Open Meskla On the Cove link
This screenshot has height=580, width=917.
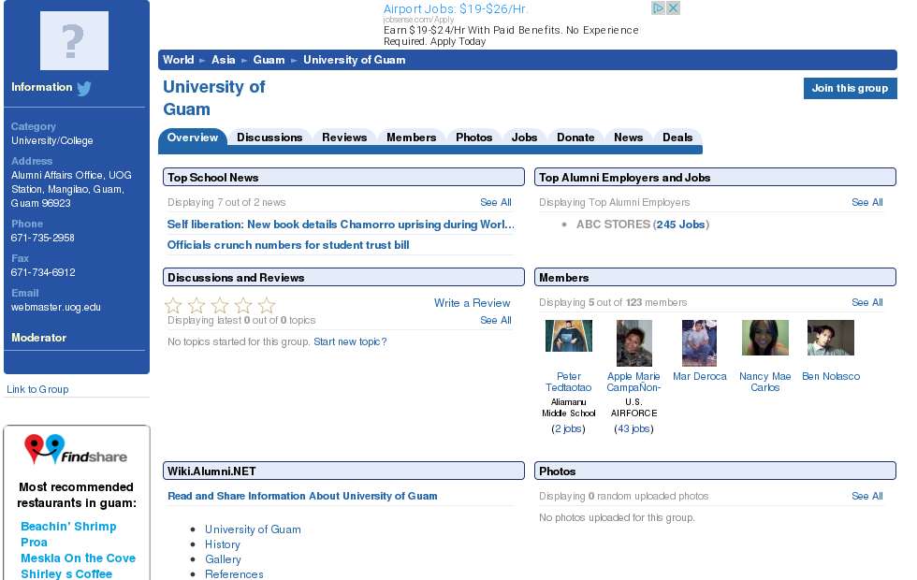(x=78, y=558)
